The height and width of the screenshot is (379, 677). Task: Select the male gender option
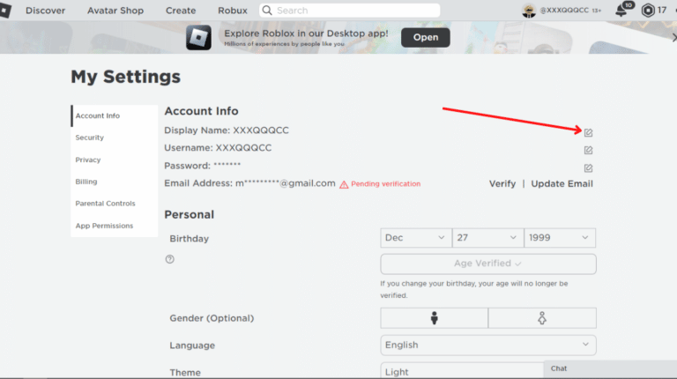click(434, 318)
